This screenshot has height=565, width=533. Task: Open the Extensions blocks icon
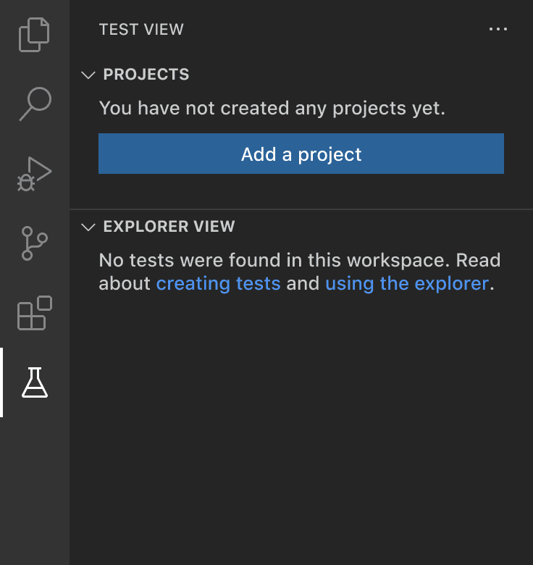point(34,313)
